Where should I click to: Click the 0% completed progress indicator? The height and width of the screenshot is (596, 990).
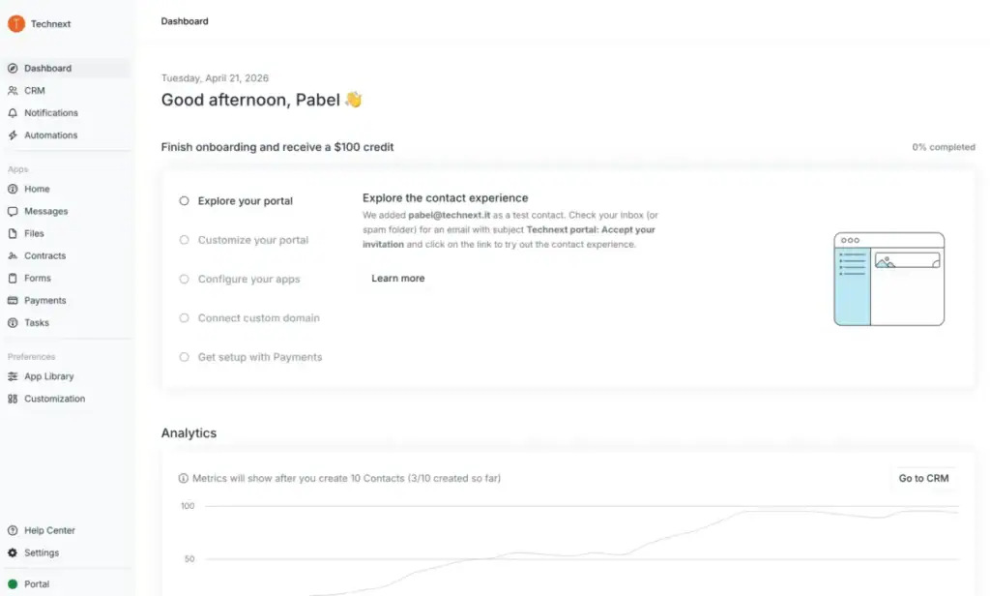coord(944,146)
